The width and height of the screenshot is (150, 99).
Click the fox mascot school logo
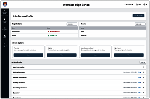point(5,4)
